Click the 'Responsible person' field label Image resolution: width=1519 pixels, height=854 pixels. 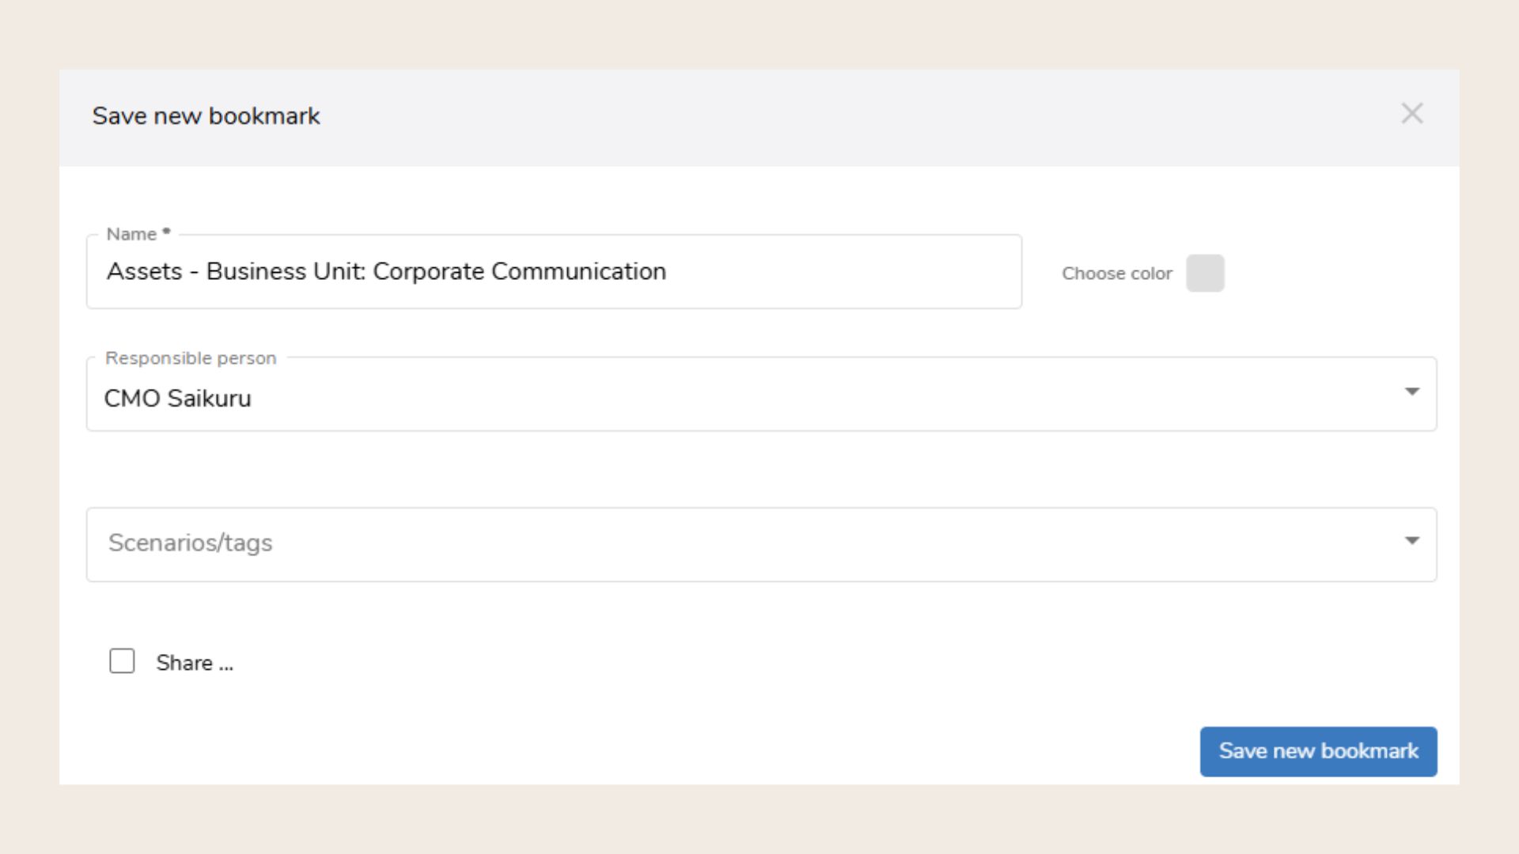point(191,358)
